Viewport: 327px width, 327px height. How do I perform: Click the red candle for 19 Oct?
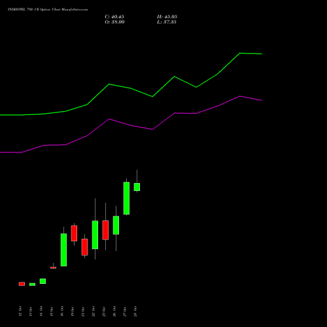tap(74, 233)
